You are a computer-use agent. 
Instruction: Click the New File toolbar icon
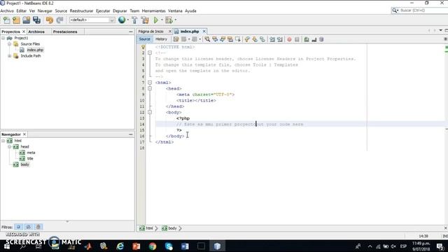coord(6,20)
